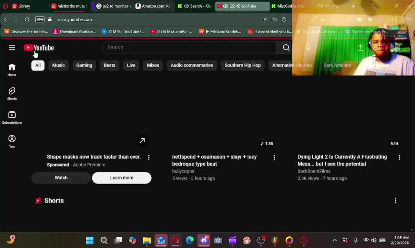Open the YouTube guide hamburger menu

[12, 48]
